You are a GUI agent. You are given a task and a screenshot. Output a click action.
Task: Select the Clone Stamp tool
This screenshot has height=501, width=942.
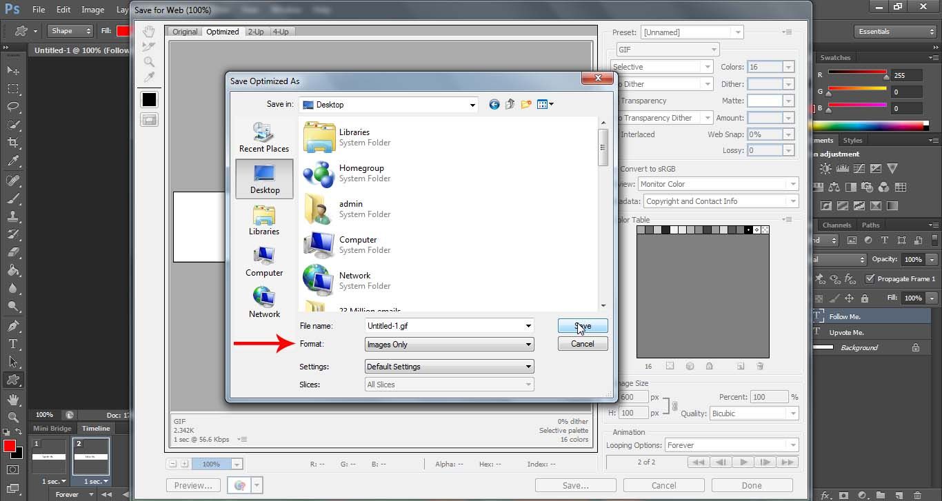pos(13,216)
